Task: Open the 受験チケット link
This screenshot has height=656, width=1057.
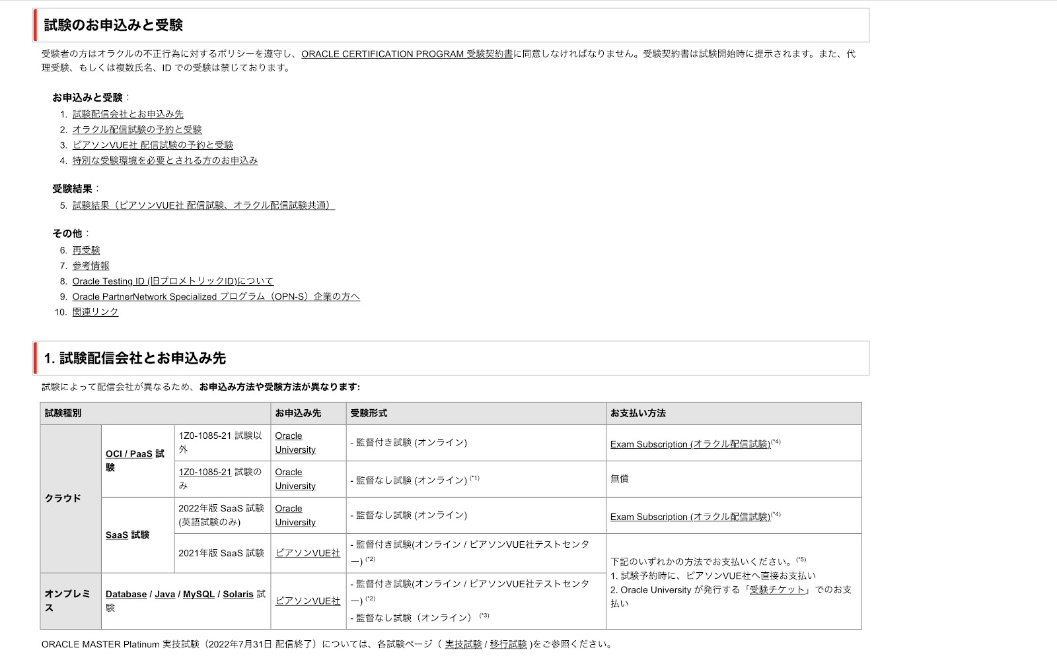Action: tap(778, 590)
